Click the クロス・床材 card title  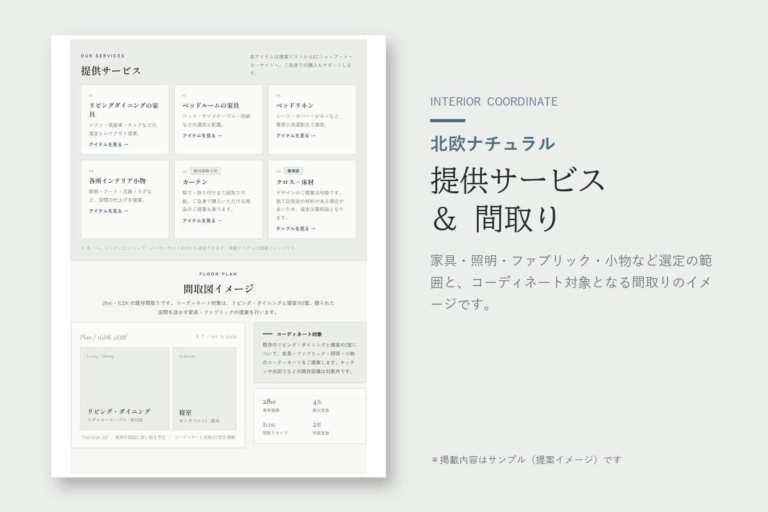294,182
